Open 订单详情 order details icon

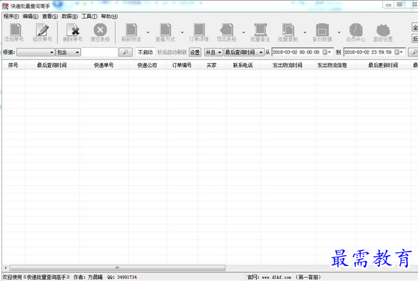[x=199, y=30]
